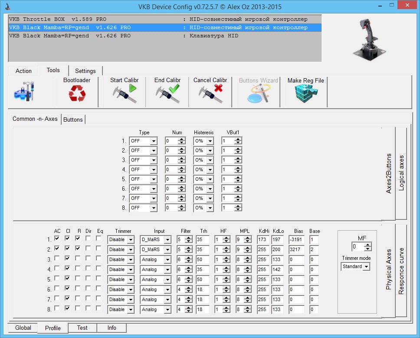
Task: Open the Trimmer dropdown for axis 7
Action: click(x=131, y=300)
